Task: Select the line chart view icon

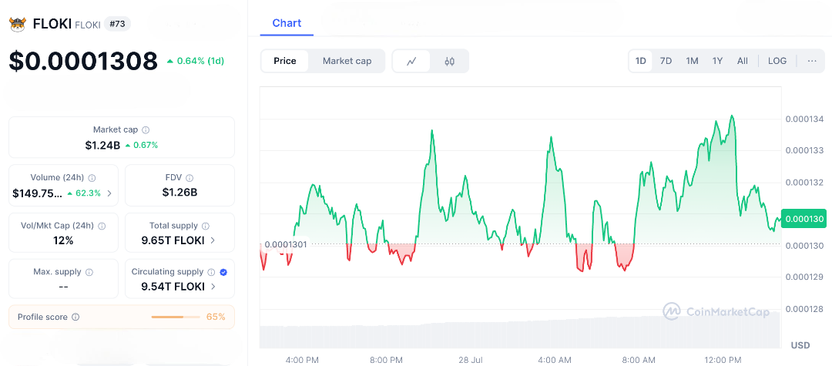Action: coord(412,61)
